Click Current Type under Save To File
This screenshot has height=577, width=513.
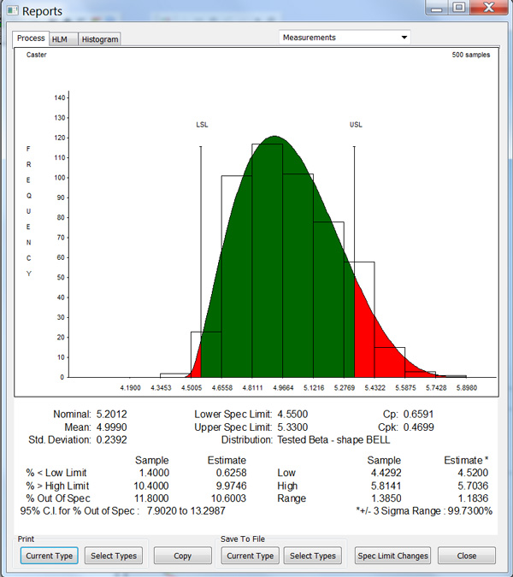pos(249,556)
